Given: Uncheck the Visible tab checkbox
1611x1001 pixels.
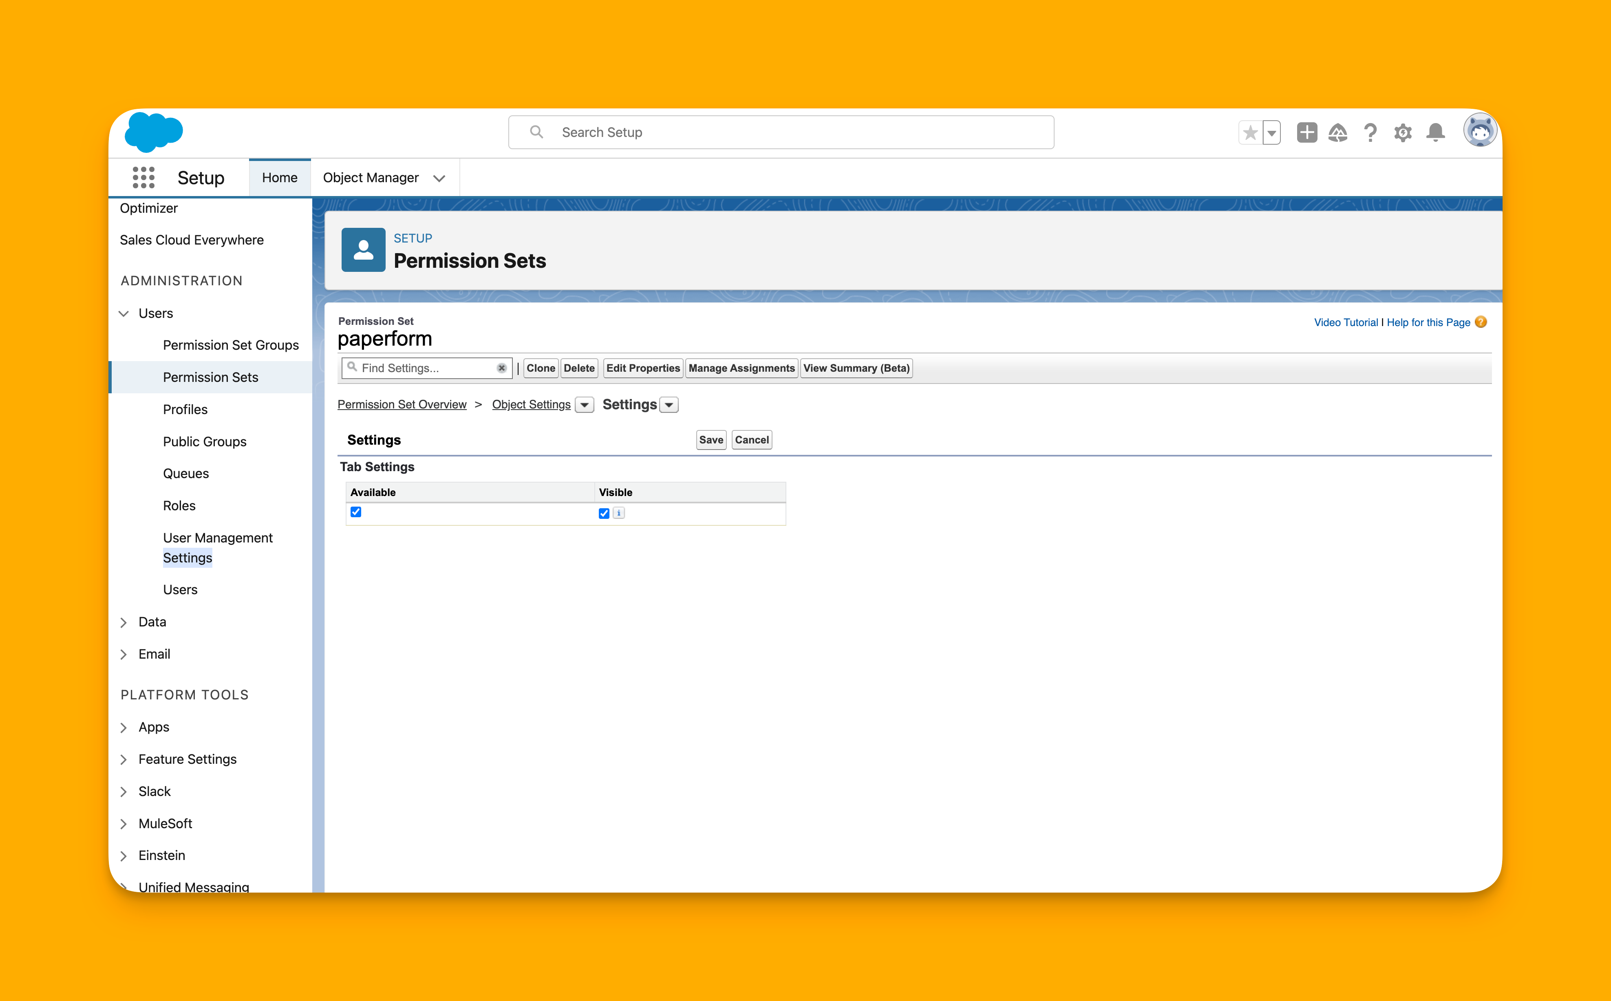Looking at the screenshot, I should pyautogui.click(x=604, y=513).
